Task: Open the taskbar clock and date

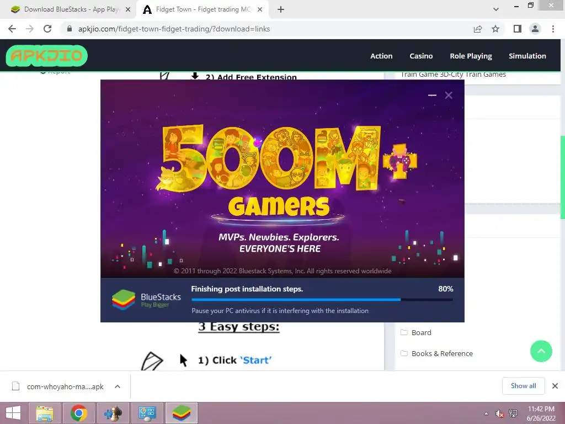Action: 541,414
